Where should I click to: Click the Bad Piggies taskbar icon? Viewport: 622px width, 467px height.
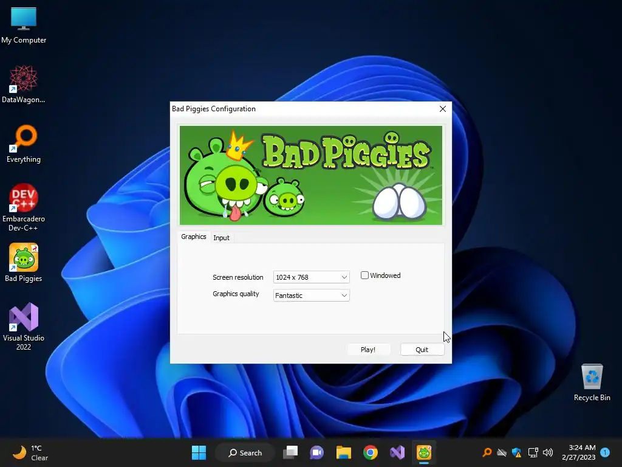[423, 452]
